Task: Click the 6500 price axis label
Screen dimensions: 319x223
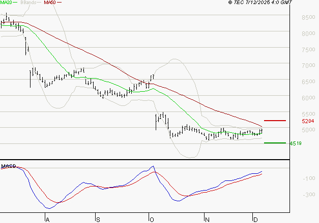Action: coord(308,82)
